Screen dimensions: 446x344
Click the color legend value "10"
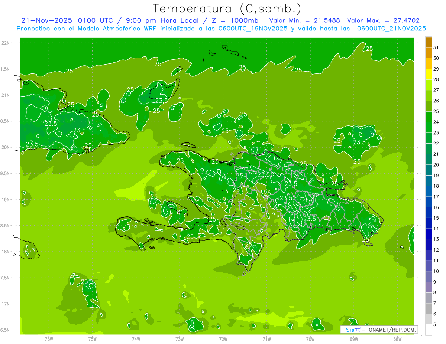coord(436,271)
